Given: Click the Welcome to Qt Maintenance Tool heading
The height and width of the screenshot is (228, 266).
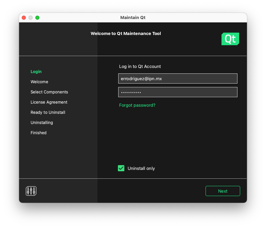Looking at the screenshot, I should (x=126, y=34).
